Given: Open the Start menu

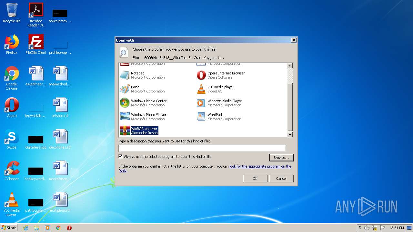Looking at the screenshot, I should tap(9, 228).
